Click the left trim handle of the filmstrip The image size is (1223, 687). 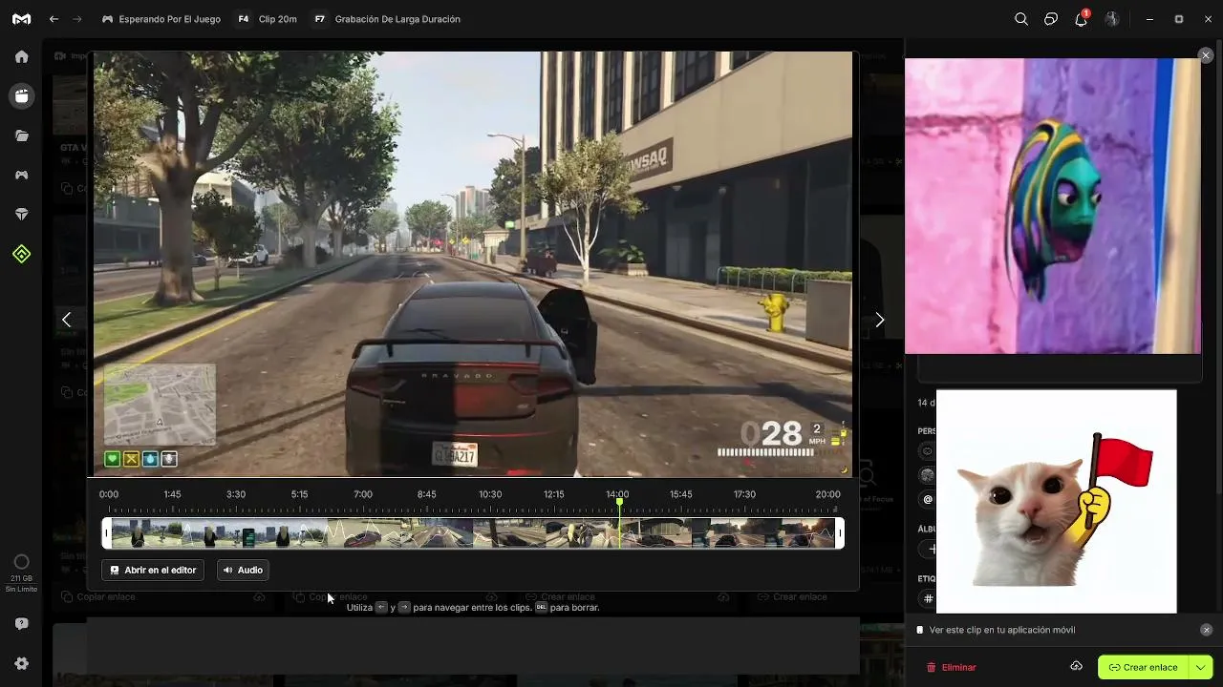coord(107,532)
